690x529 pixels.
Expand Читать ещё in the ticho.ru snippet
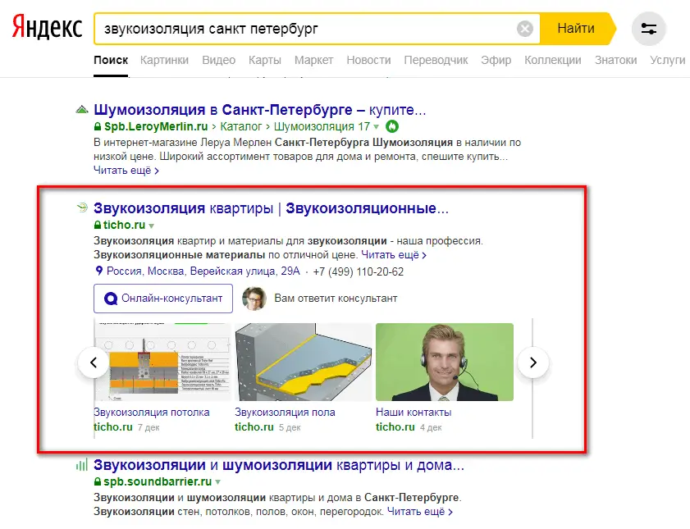tap(394, 255)
